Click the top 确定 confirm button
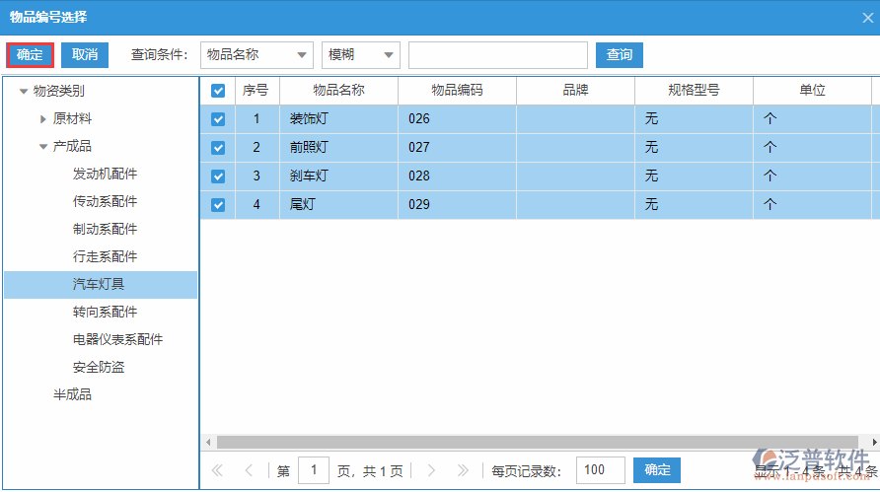This screenshot has height=492, width=880. [30, 55]
